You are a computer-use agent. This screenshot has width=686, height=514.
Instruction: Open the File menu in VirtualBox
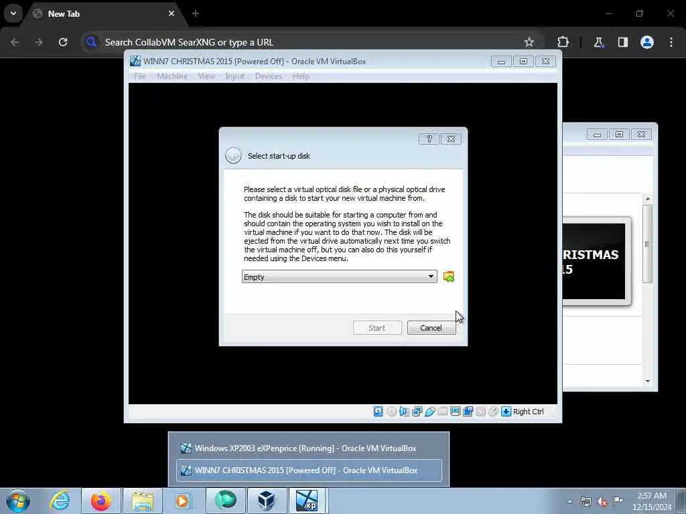(x=140, y=76)
